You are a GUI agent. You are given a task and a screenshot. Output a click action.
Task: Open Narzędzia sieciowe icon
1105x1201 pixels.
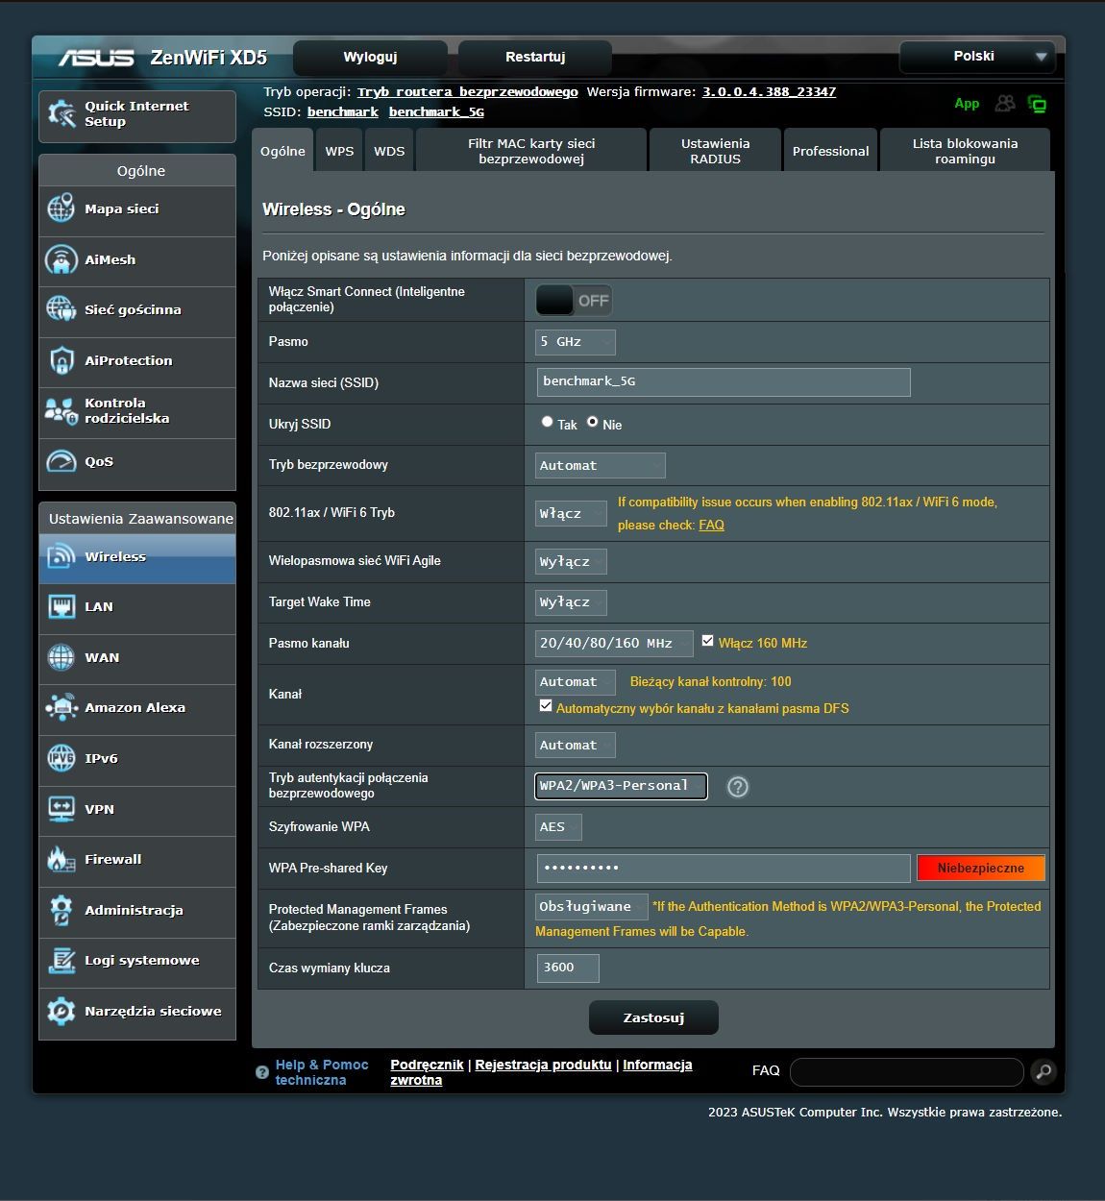coord(61,1011)
